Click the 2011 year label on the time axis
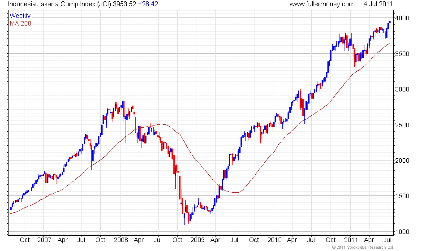The width and height of the screenshot is (430, 251). pos(351,240)
